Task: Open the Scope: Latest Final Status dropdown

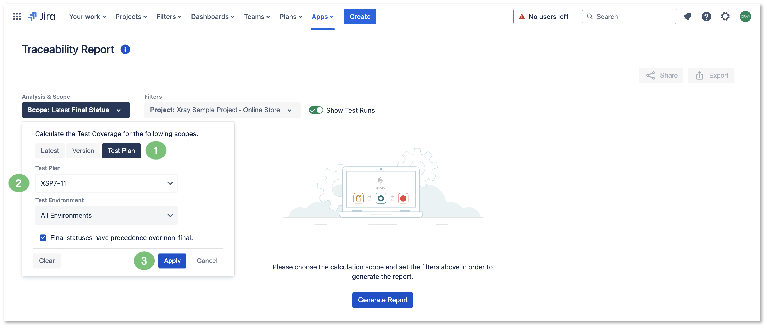Action: (76, 110)
